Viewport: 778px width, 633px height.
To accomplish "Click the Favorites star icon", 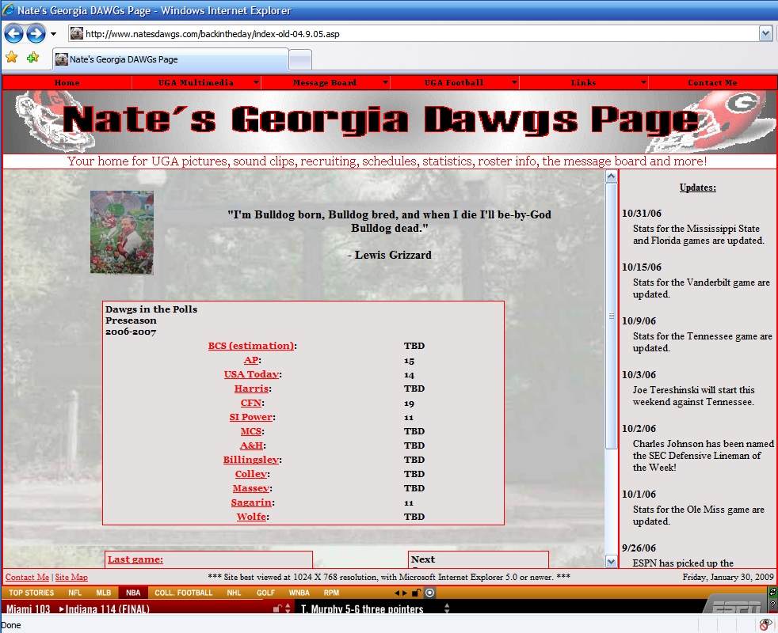I will (x=11, y=58).
